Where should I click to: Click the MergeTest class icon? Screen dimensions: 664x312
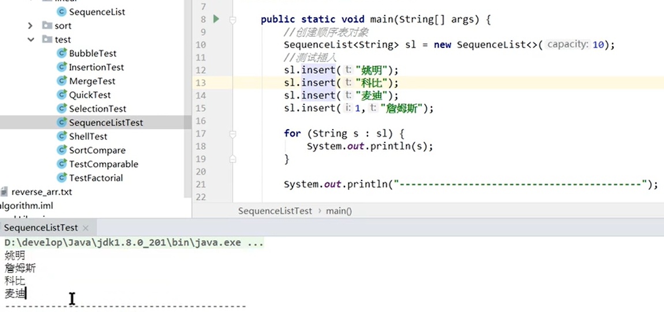tap(62, 81)
